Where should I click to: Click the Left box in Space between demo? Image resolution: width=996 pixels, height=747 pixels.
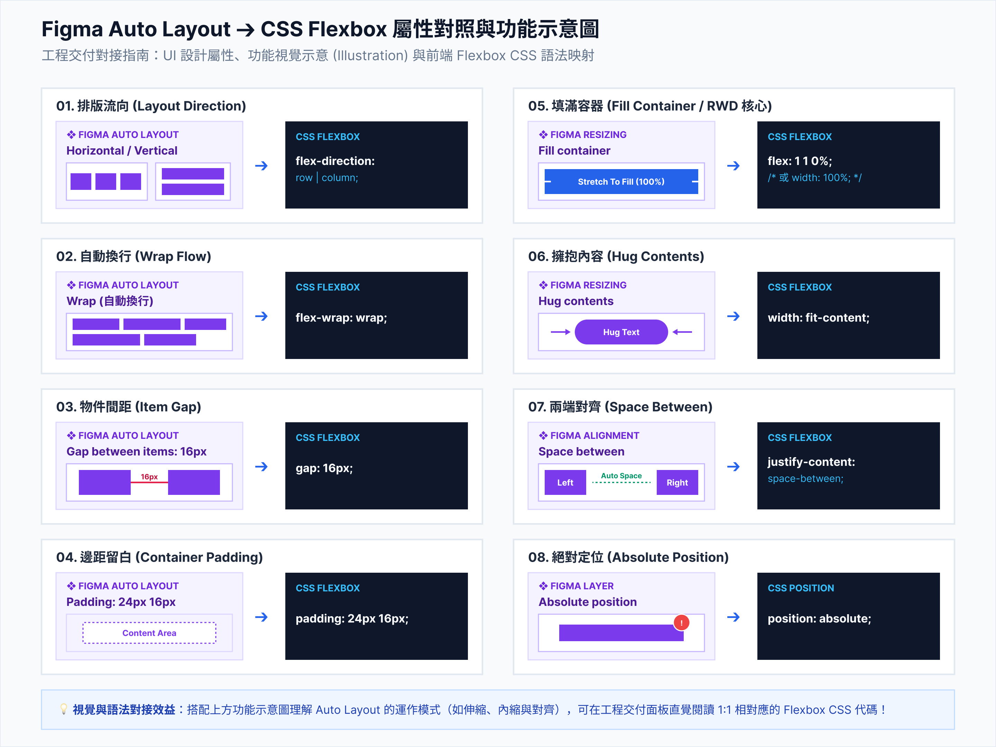click(x=565, y=482)
